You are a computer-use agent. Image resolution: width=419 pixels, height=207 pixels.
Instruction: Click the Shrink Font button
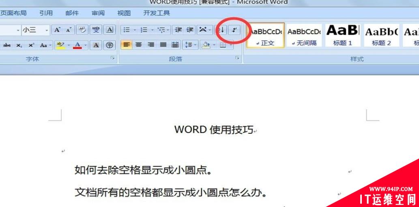coord(69,30)
